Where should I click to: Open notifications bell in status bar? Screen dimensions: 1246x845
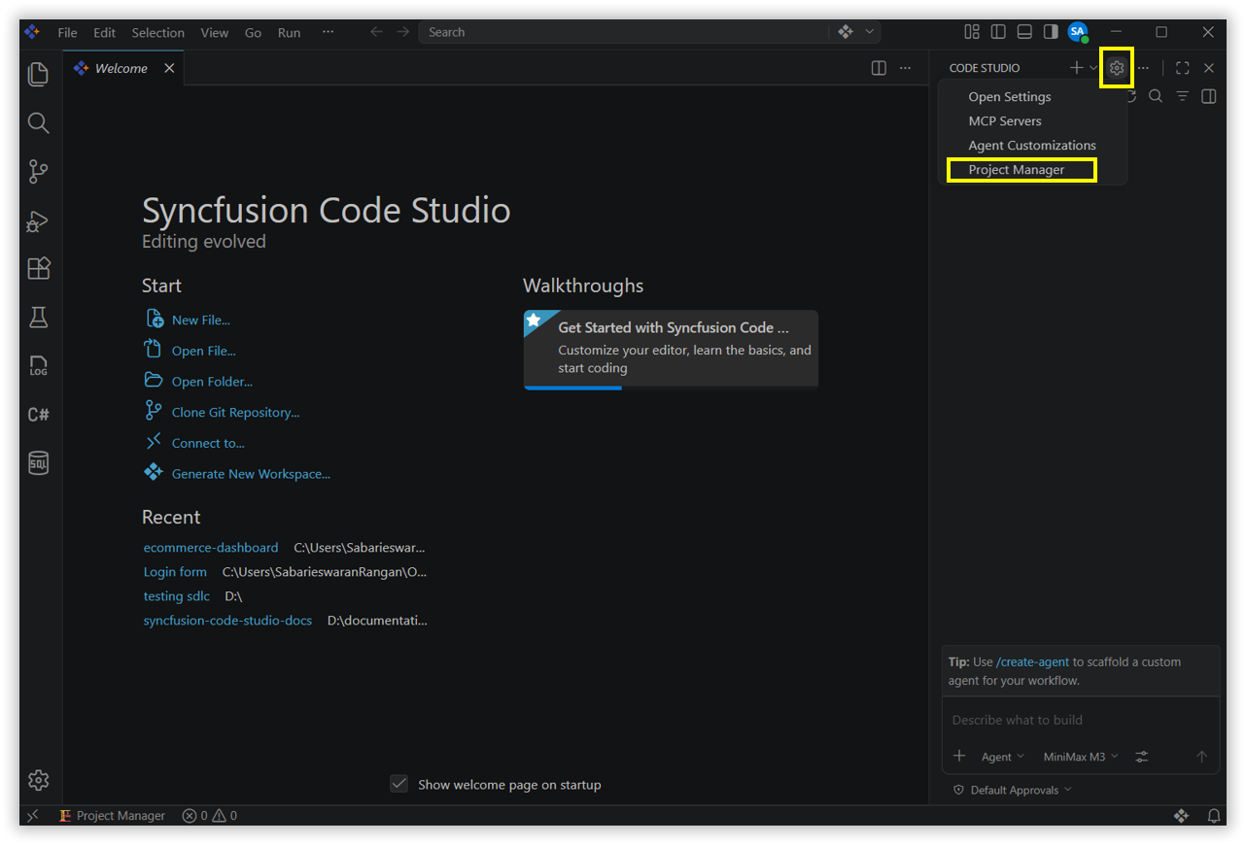[1214, 816]
